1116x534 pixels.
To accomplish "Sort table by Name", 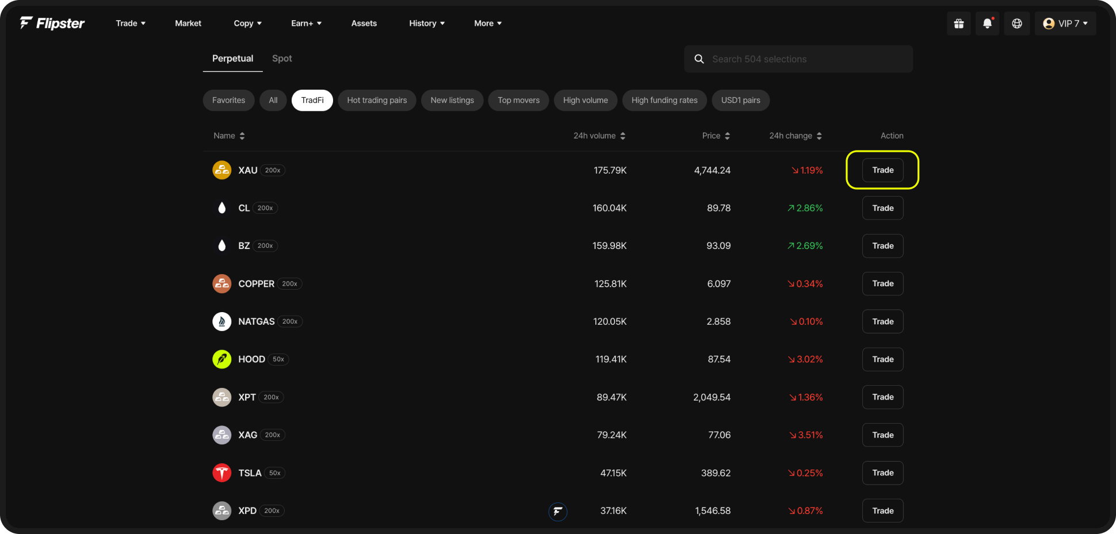I will point(229,136).
